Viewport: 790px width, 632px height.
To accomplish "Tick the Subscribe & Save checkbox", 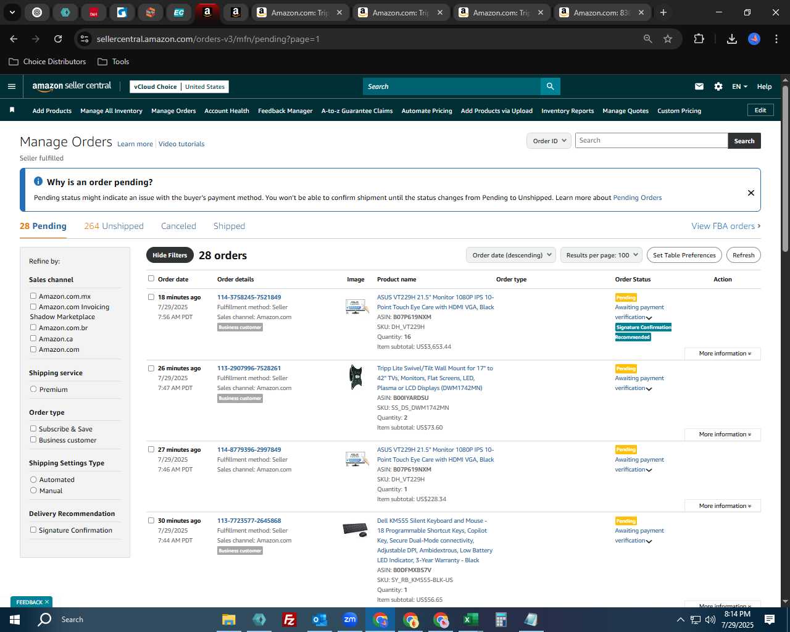I will 33,428.
